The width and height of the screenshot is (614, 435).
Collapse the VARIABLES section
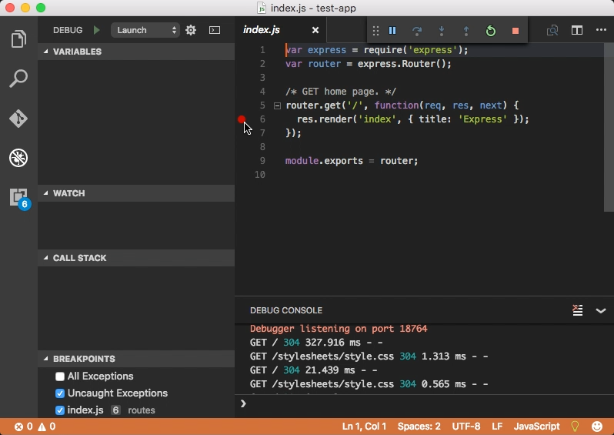[x=77, y=52]
